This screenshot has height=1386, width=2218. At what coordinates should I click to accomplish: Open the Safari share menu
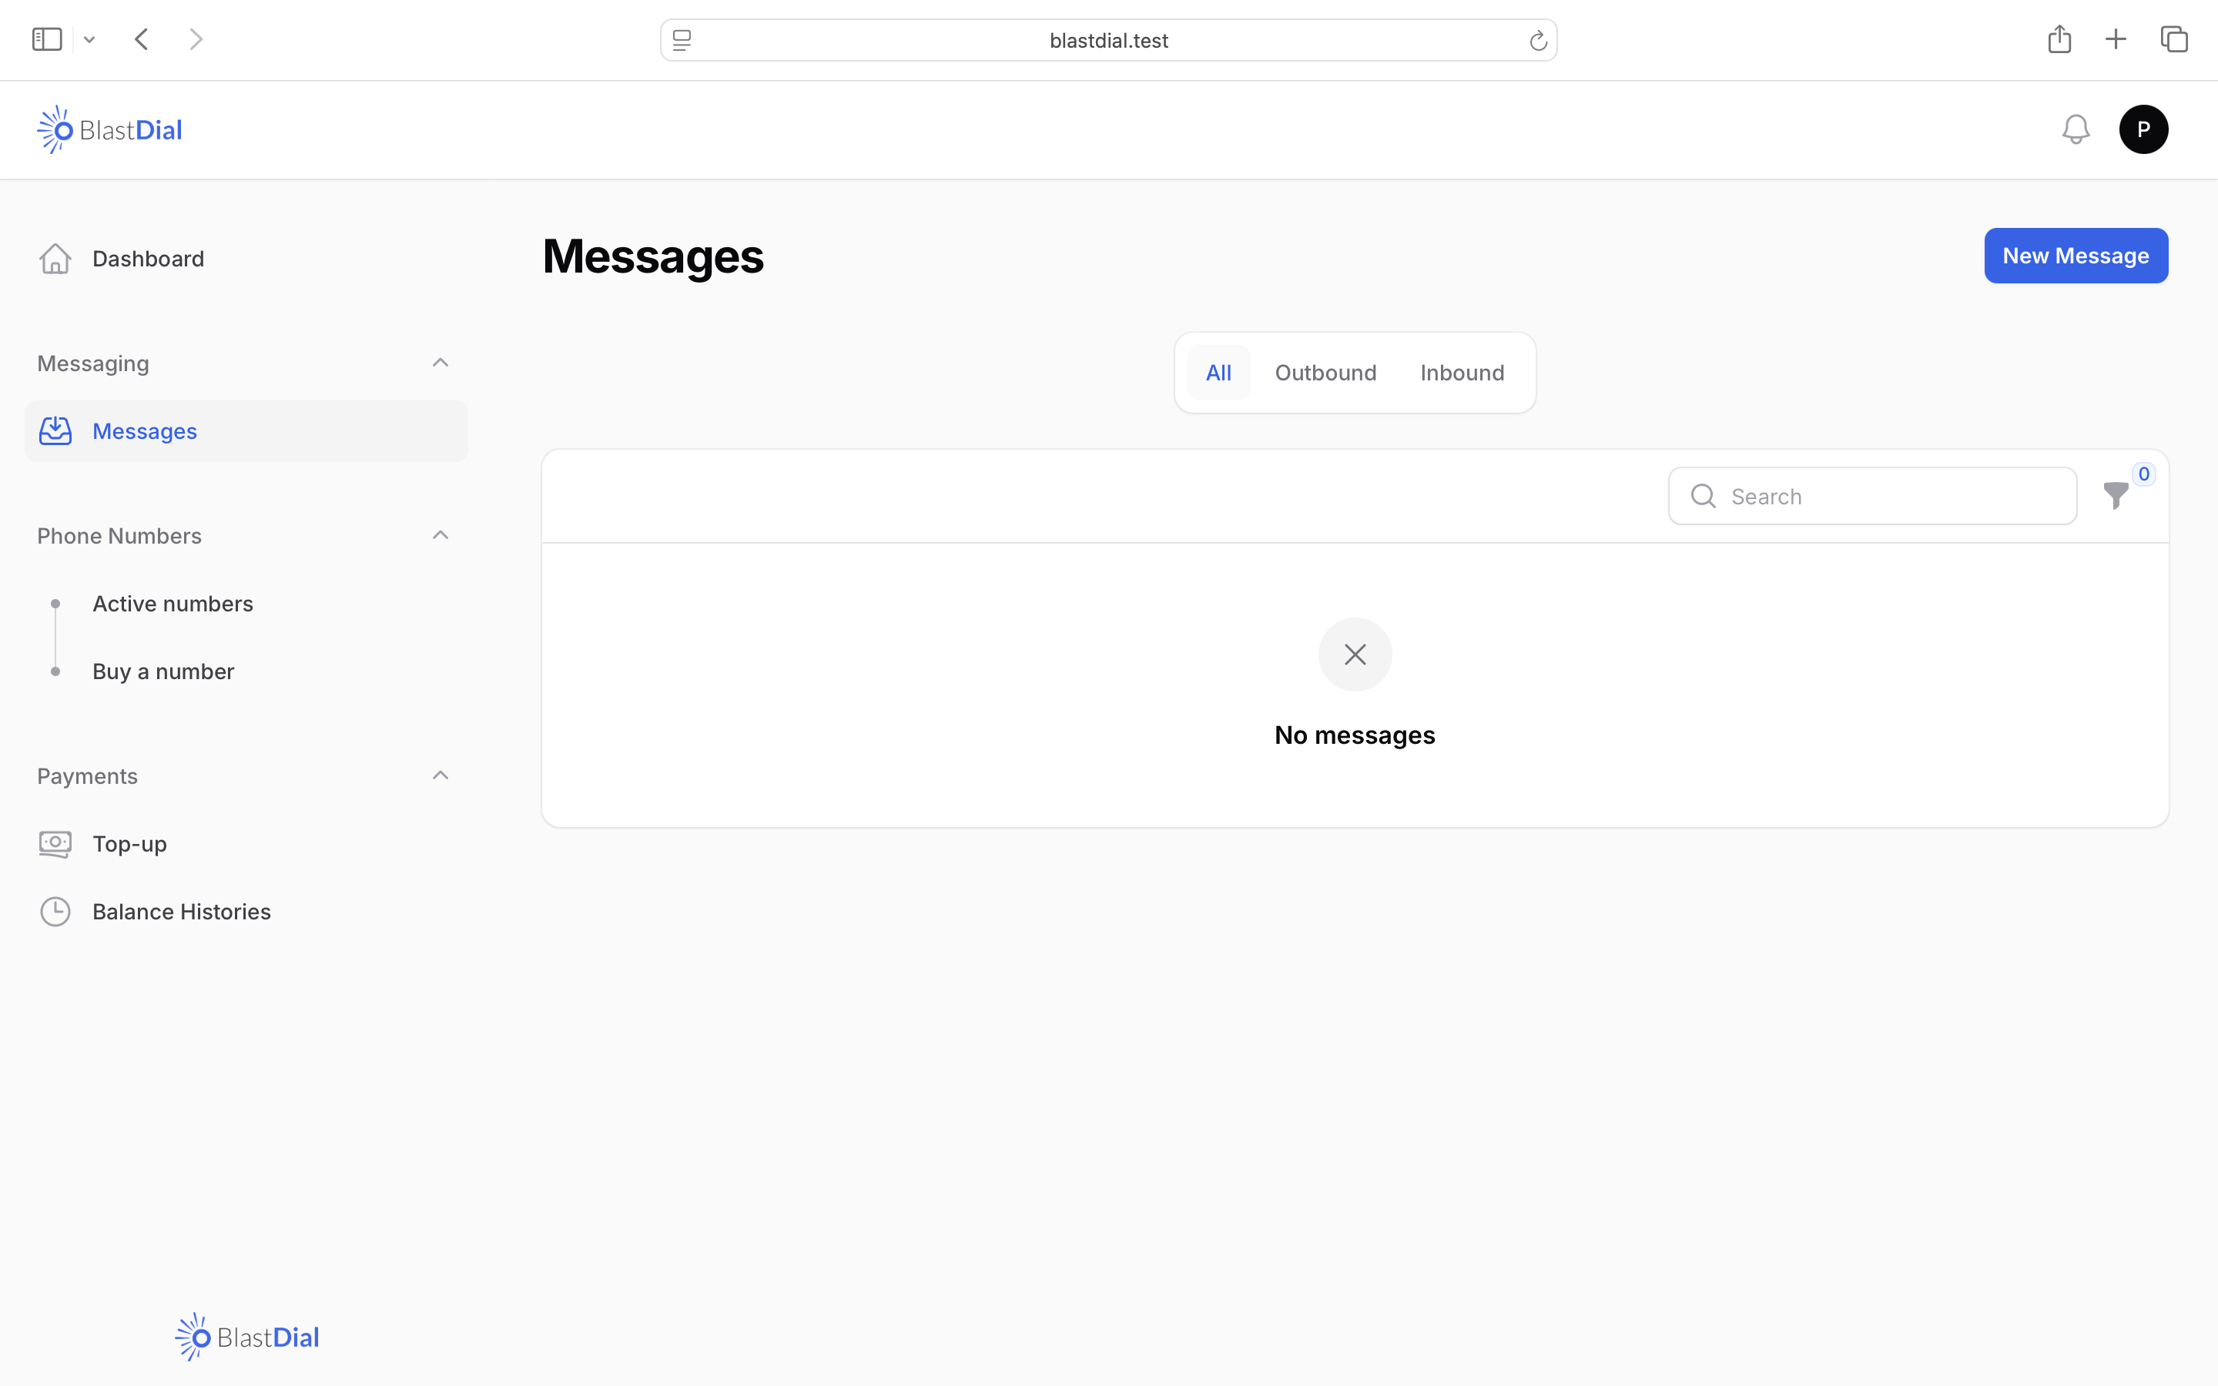pyautogui.click(x=2059, y=38)
